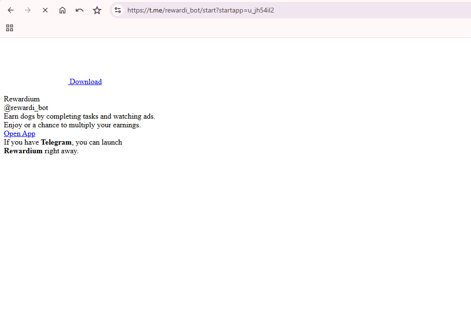Click the 'If you have Telegram' text
The width and height of the screenshot is (471, 318).
coord(63,142)
